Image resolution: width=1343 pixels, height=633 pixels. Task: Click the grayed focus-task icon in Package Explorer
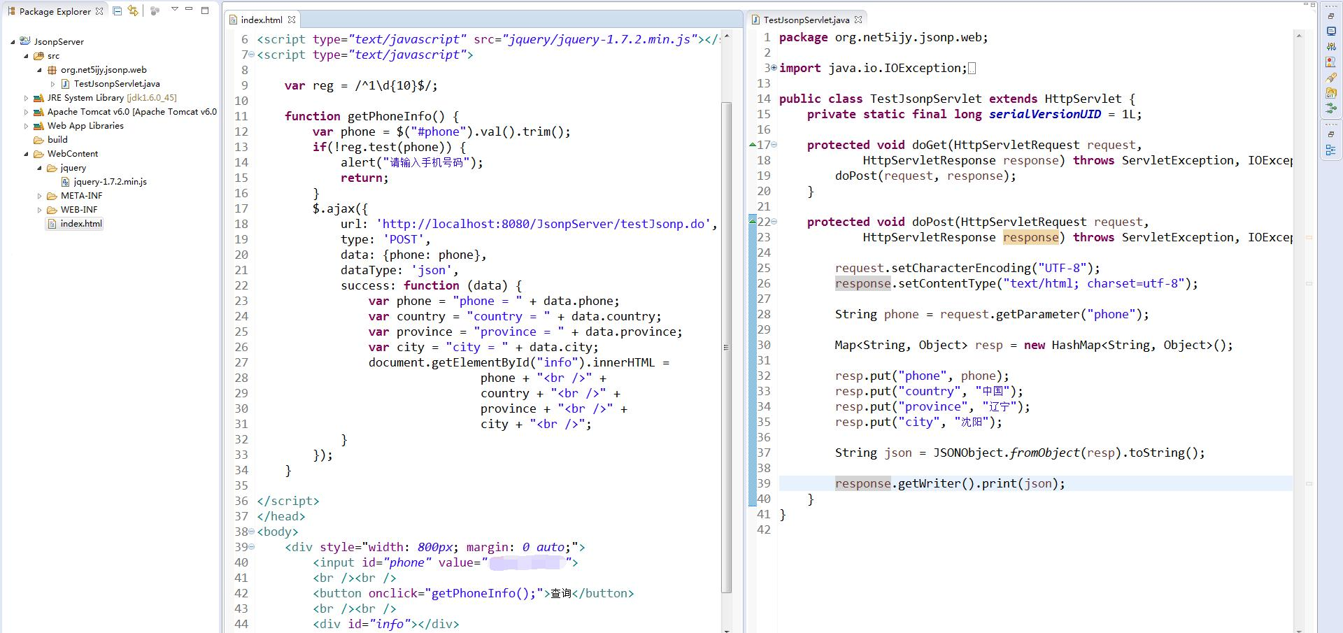pos(155,10)
